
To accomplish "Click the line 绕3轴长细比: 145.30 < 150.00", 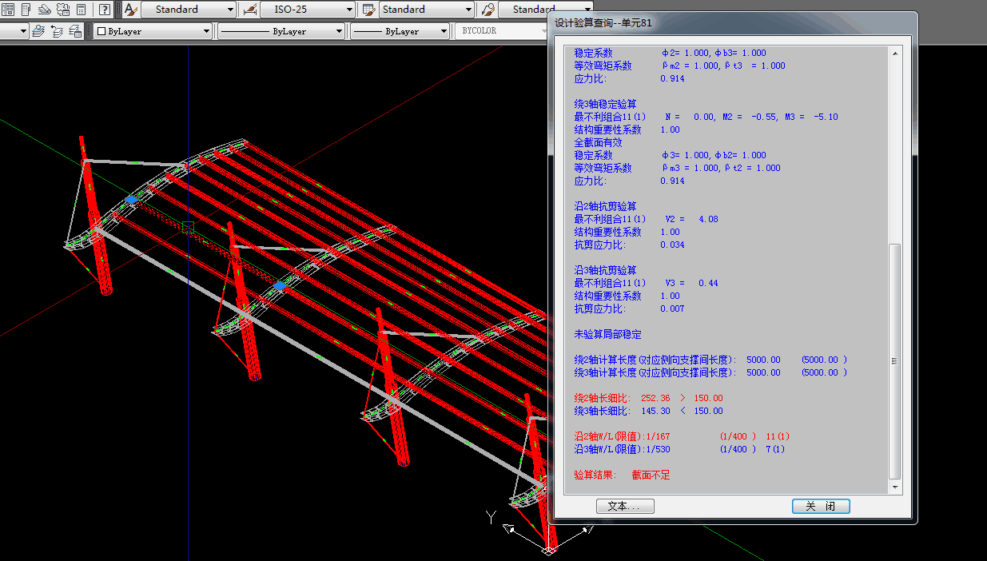I will coord(648,411).
